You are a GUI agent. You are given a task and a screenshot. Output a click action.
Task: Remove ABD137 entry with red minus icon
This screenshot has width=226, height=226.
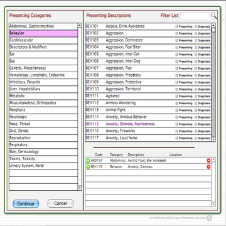208,161
